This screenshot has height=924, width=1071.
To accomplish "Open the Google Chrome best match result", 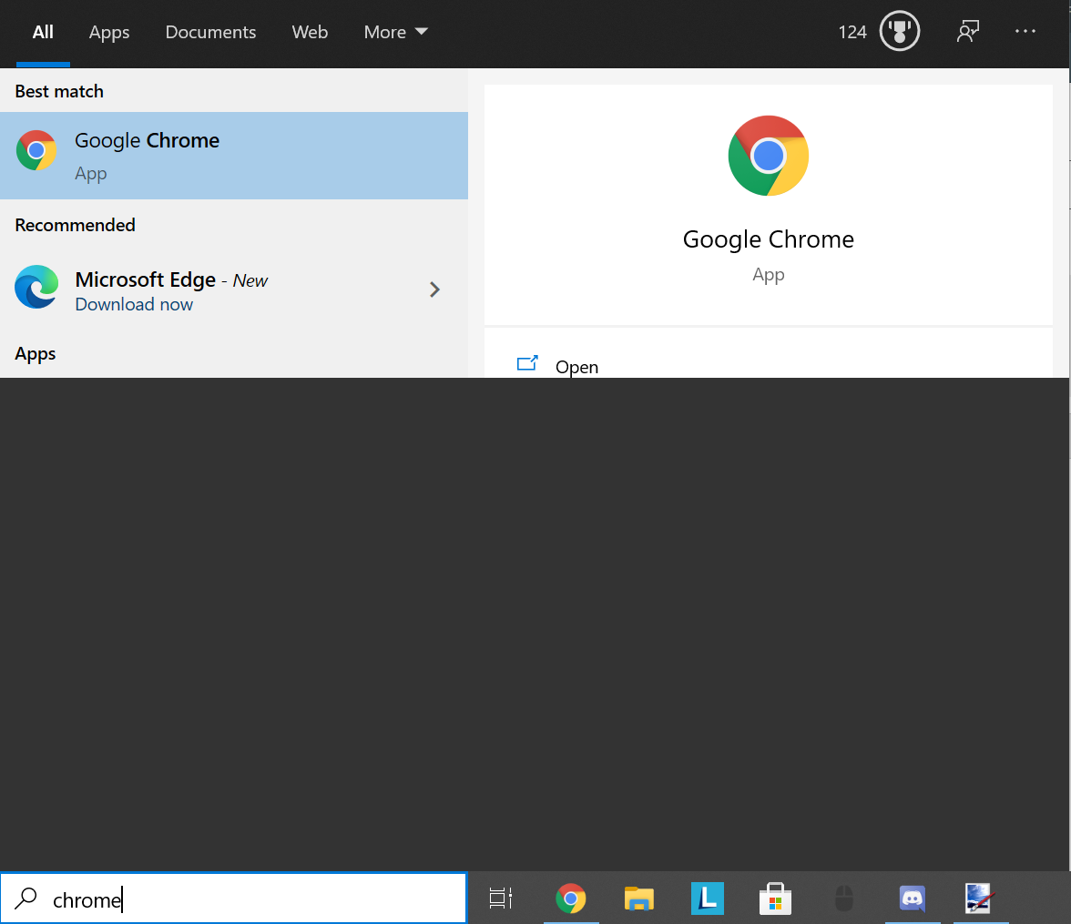I will tap(233, 156).
